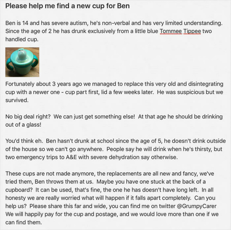The height and width of the screenshot is (230, 231).
Task: Click the heading 'Please help me find a new cup for Ben'
Action: tap(67, 6)
